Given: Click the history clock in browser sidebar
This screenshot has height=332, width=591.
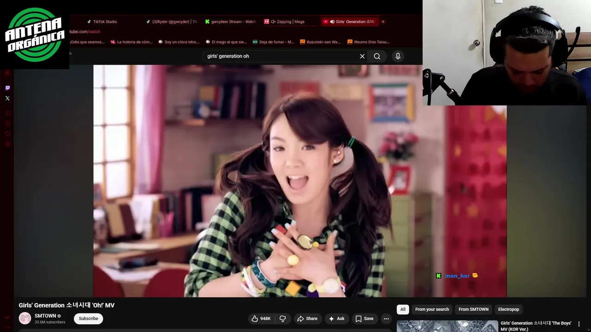Looking at the screenshot, I should coord(7,124).
